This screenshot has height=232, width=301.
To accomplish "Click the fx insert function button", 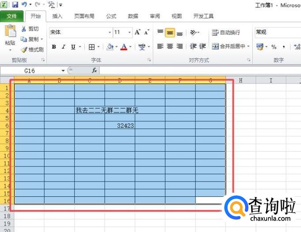I will click(94, 71).
